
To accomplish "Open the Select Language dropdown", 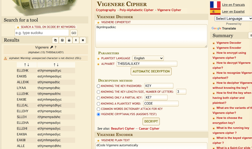I will (233, 19).
